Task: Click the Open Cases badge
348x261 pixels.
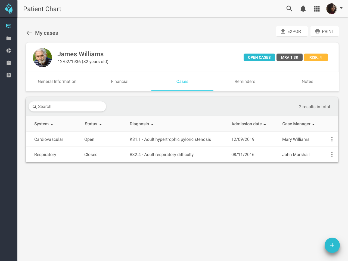Action: (x=259, y=57)
